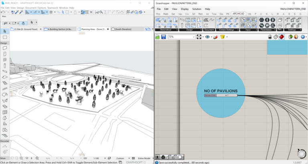The width and height of the screenshot is (308, 164).
Task: Toggle the red selected-only preview button
Action: (x=282, y=37)
